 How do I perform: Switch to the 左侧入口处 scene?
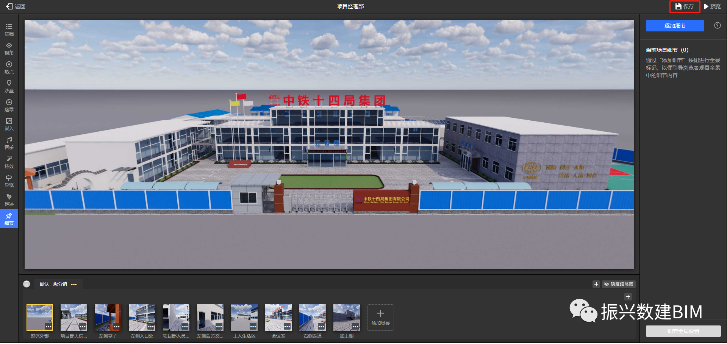click(x=142, y=318)
